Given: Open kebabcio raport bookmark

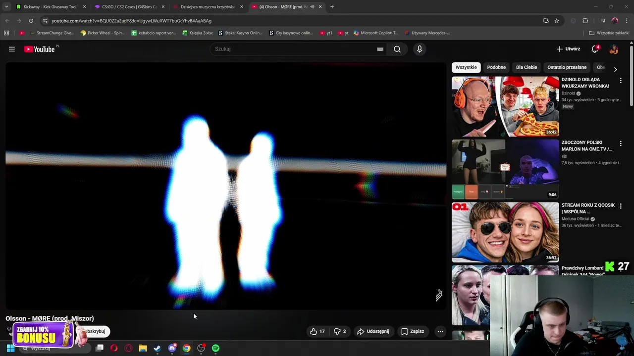Looking at the screenshot, I should [x=154, y=33].
